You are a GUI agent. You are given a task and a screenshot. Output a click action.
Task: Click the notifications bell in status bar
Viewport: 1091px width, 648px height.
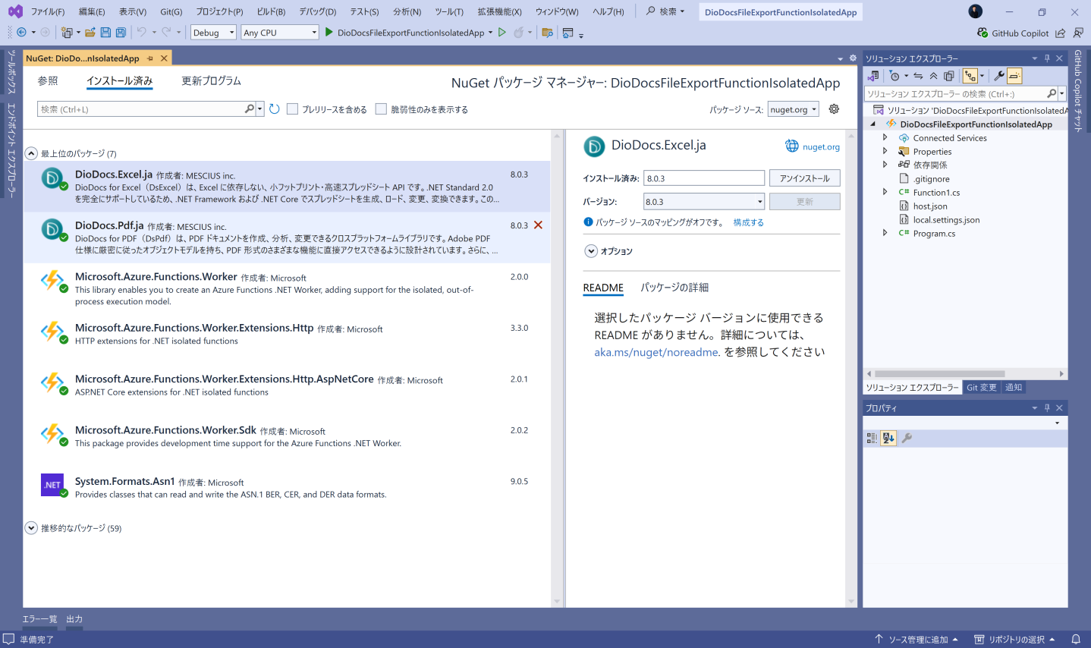[1076, 640]
